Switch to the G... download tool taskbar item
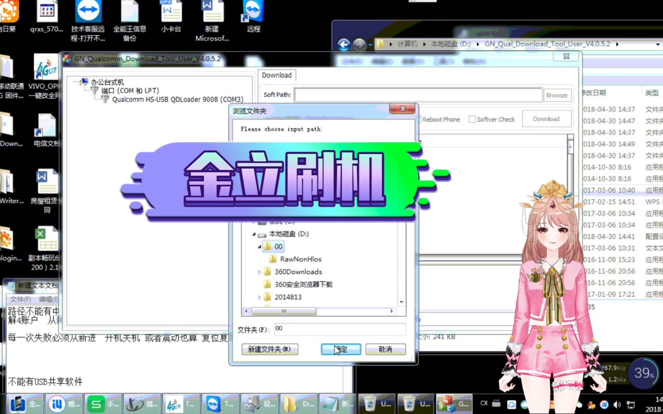This screenshot has height=414, width=663. pos(455,404)
